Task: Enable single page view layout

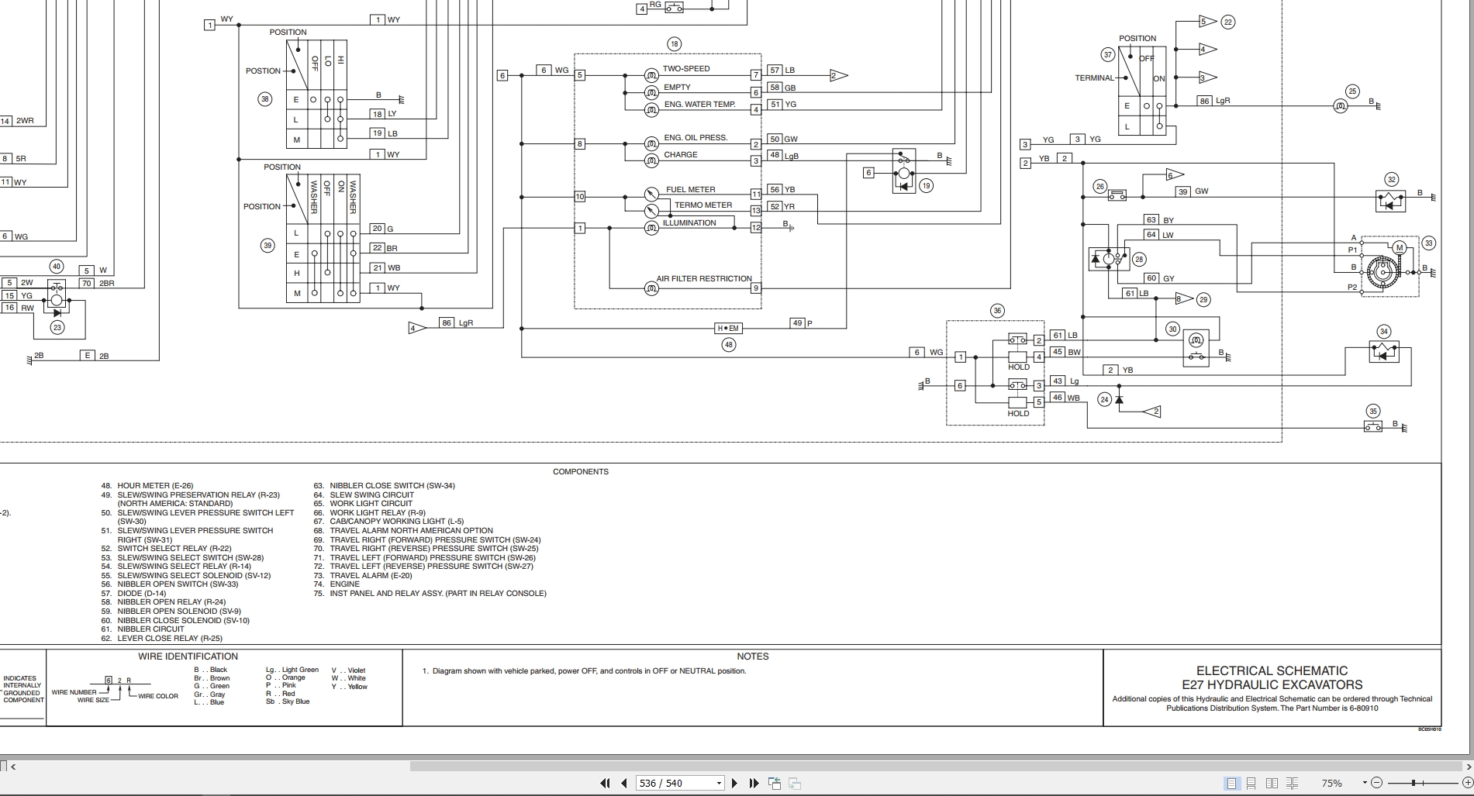Action: pyautogui.click(x=1232, y=783)
